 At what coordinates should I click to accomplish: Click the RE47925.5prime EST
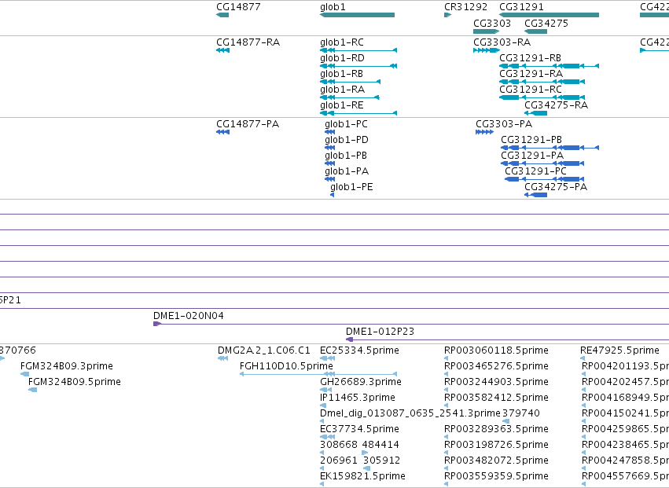click(582, 359)
